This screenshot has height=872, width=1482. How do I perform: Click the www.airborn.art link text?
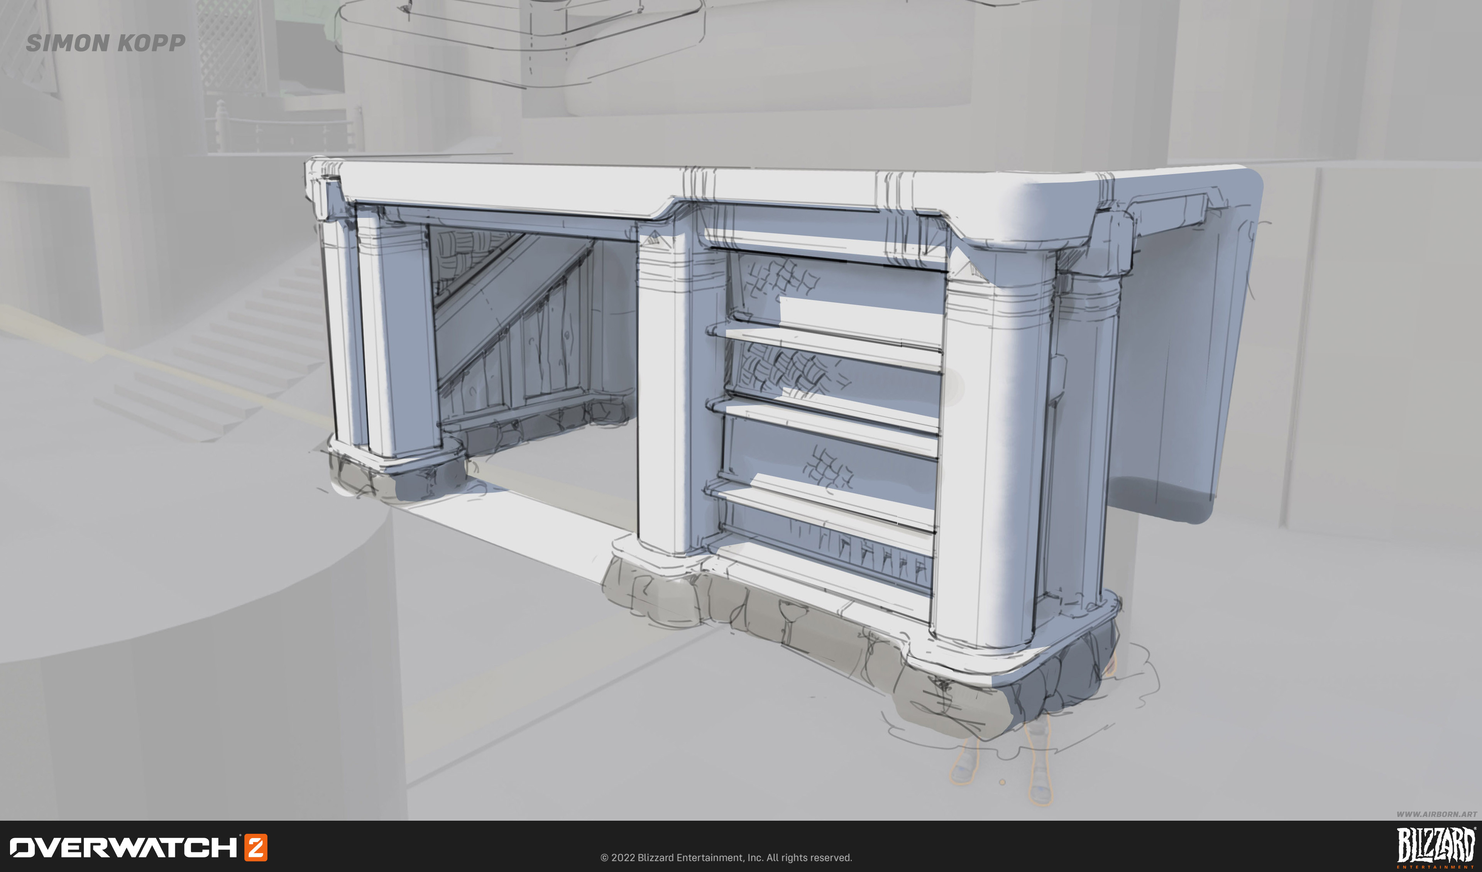[1437, 815]
